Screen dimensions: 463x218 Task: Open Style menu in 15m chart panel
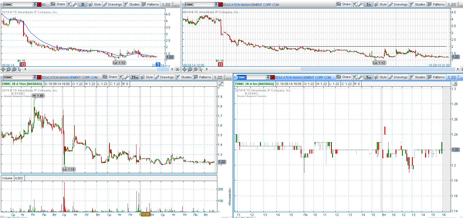[147, 77]
